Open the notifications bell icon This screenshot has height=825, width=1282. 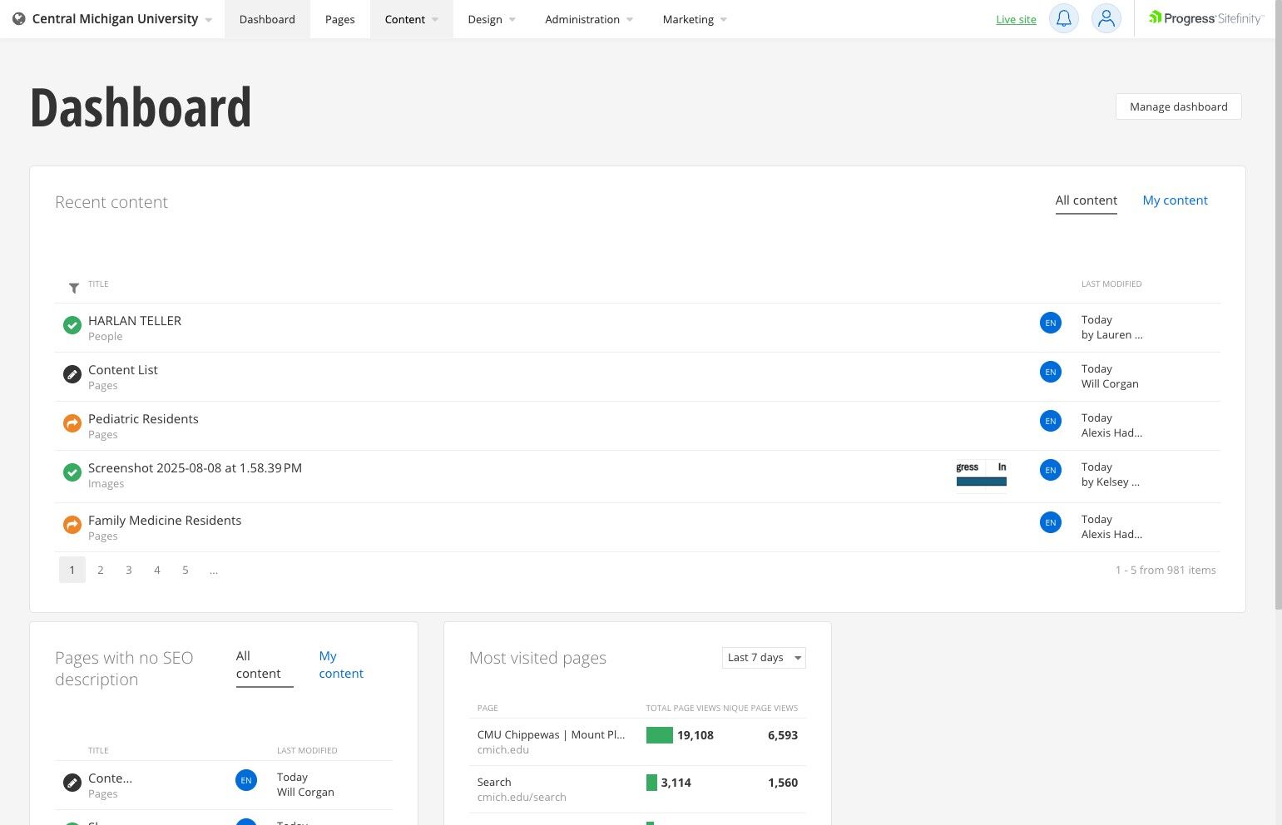[x=1064, y=19]
